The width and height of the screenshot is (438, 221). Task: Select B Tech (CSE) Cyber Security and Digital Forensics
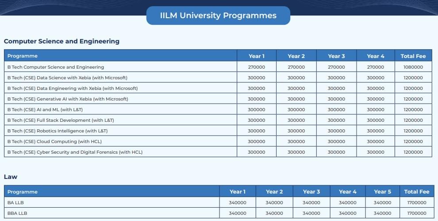point(75,152)
